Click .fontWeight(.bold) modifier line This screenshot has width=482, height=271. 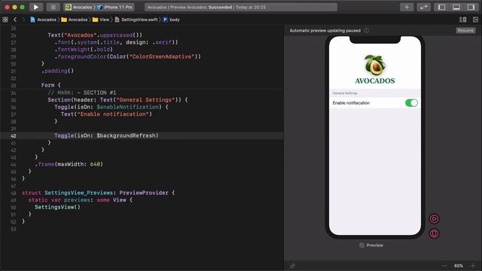pos(84,49)
